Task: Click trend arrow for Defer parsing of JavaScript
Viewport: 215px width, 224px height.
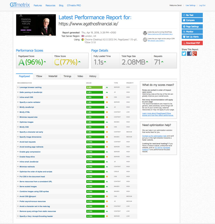Action: (107, 92)
